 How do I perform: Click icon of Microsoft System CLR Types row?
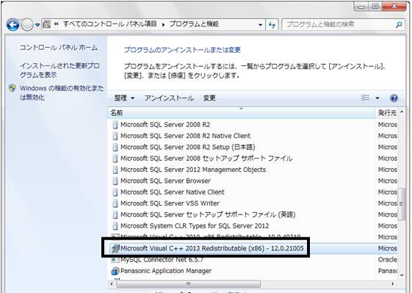pyautogui.click(x=115, y=226)
